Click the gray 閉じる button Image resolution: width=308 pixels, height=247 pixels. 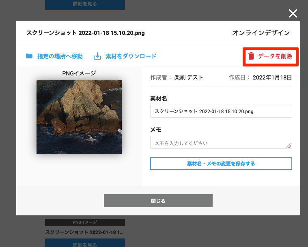point(158,201)
